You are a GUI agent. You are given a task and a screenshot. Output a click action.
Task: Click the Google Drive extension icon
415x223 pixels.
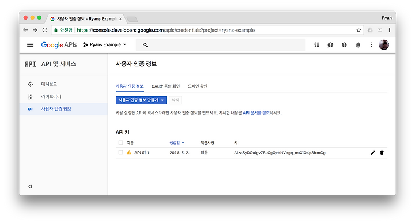pos(370,30)
